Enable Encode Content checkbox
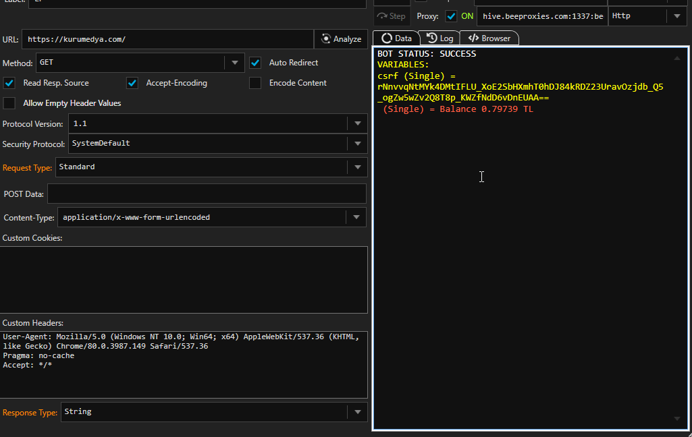 tap(255, 83)
